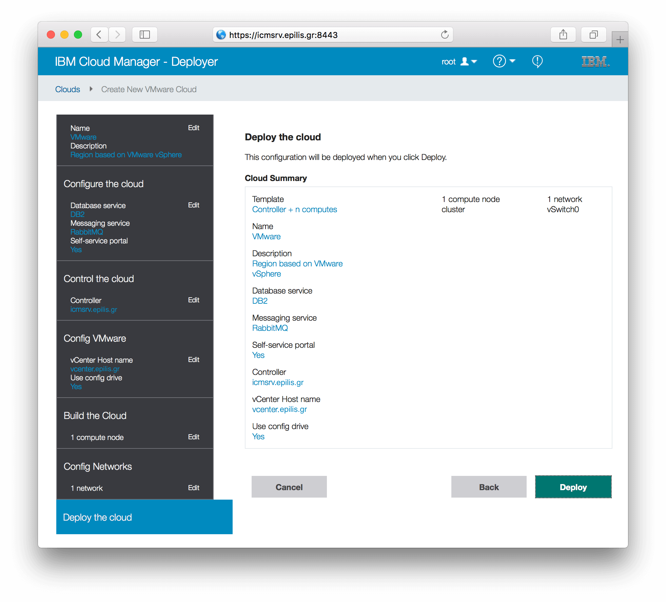Open the browser share icon
This screenshot has height=602, width=666.
[x=563, y=35]
